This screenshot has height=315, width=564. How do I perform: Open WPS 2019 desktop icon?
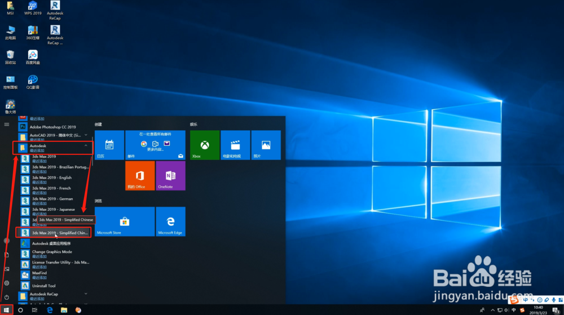click(33, 8)
